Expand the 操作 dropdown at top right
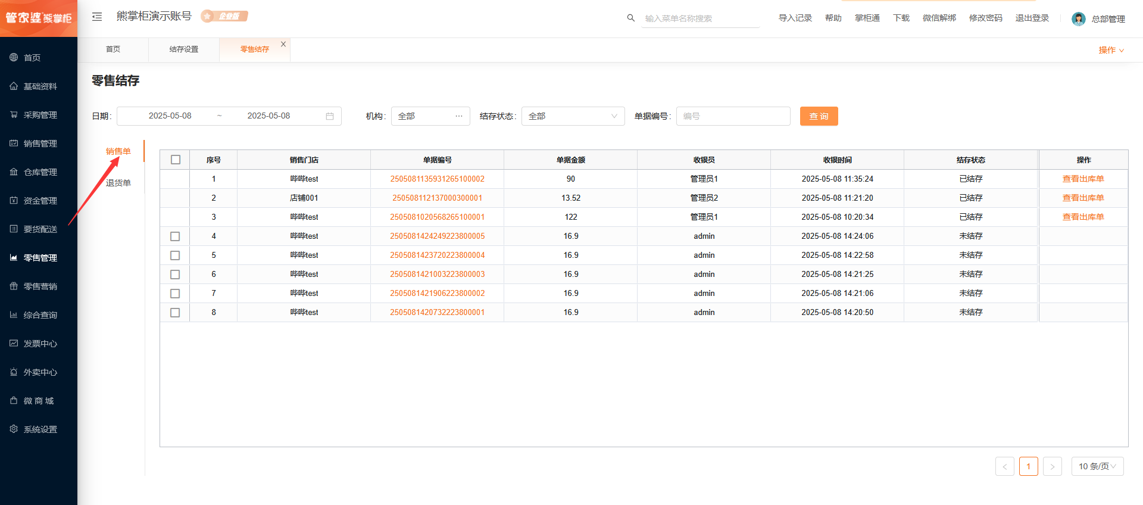 1111,50
